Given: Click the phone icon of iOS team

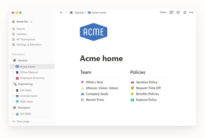Looking at the screenshot, I should (x=17, y=90).
